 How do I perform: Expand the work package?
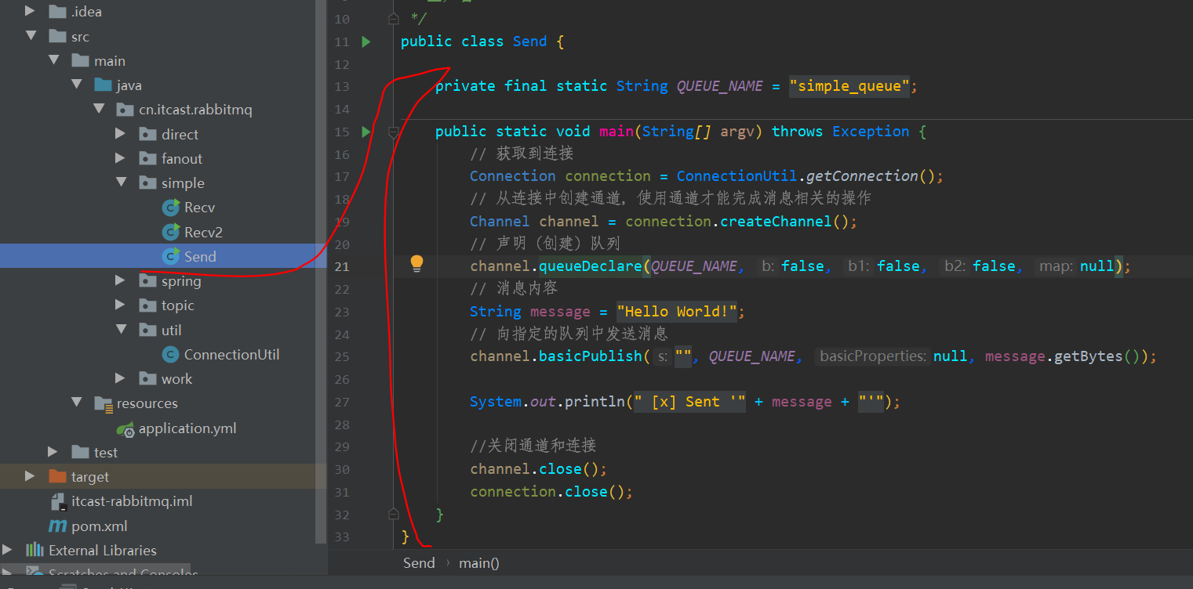tap(121, 378)
